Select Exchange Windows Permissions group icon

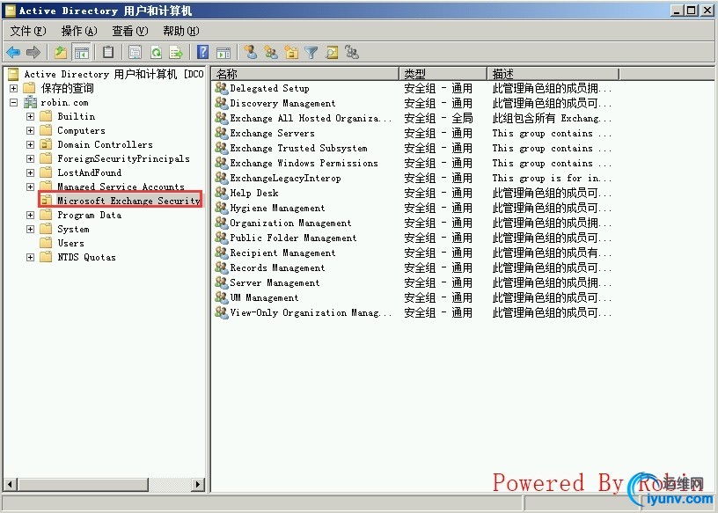[222, 163]
